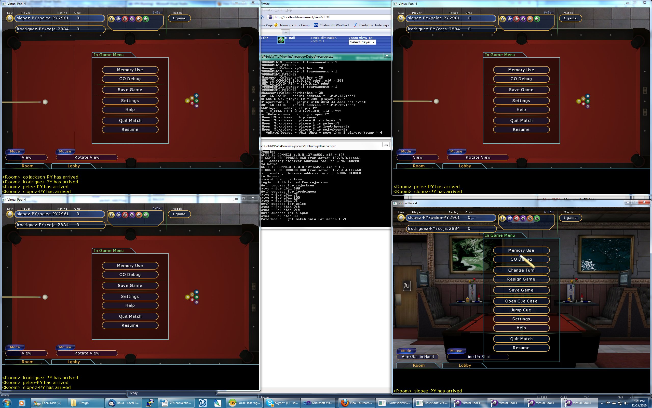Open View Tournament Firefox taskbar item
The width and height of the screenshot is (652, 408).
[x=356, y=403]
